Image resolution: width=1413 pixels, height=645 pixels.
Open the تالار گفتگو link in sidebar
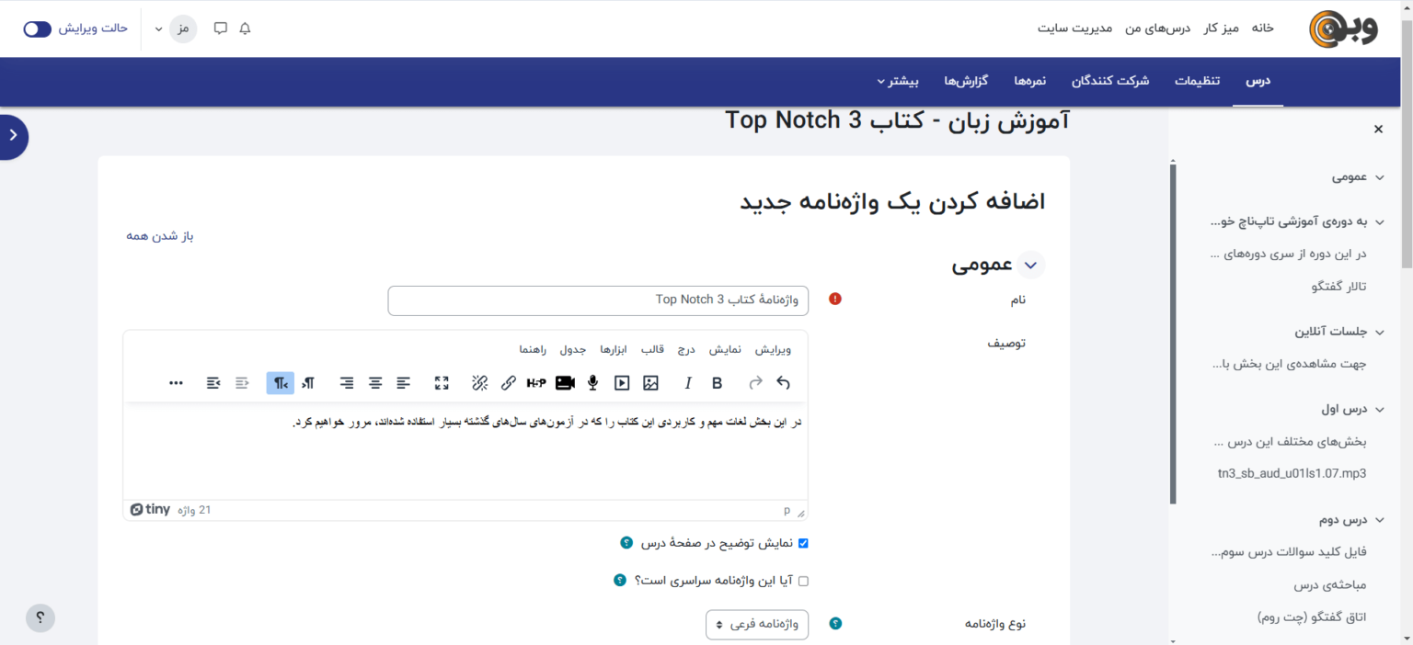click(x=1338, y=287)
